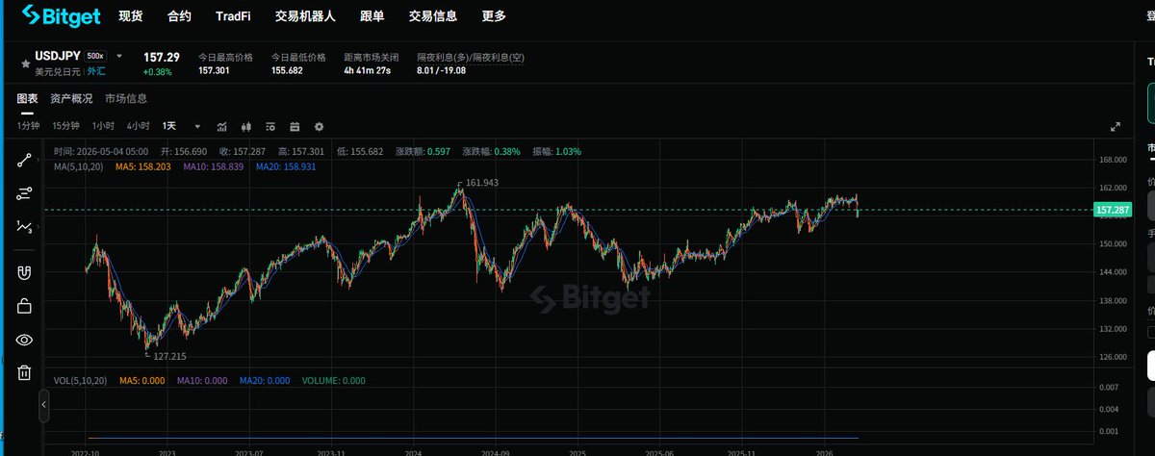1155x456 pixels.
Task: Open the 跟单 menu
Action: point(372,16)
